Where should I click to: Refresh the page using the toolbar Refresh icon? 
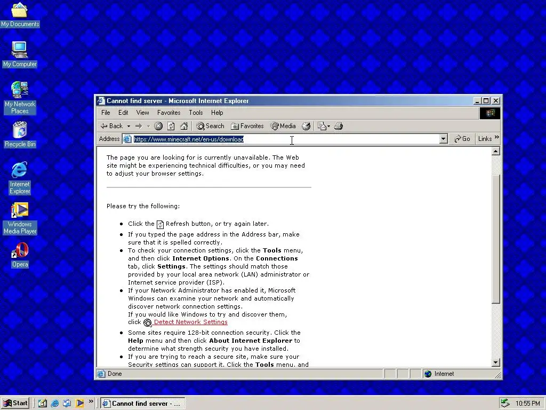(171, 126)
